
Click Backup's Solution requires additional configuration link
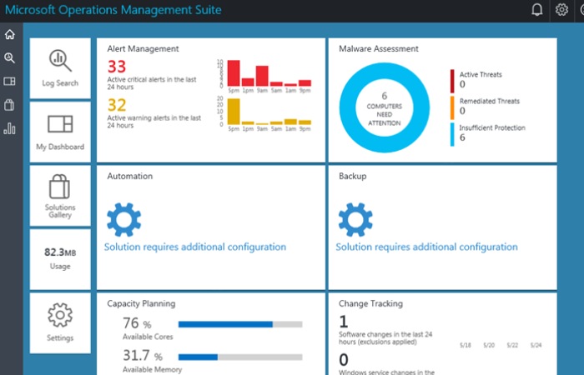click(427, 247)
